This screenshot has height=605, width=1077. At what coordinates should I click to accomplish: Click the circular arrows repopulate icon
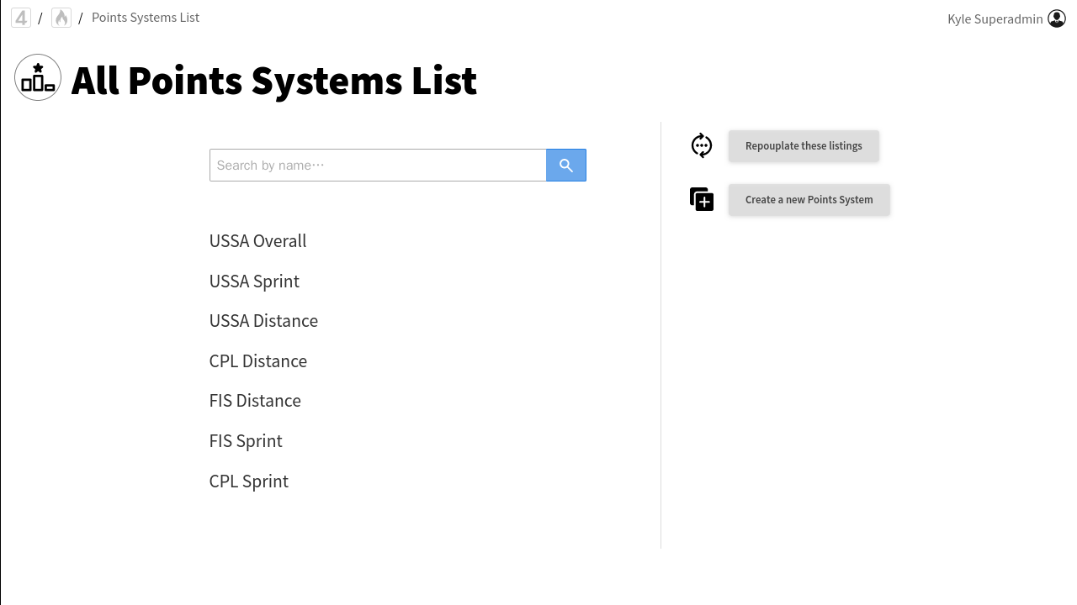(702, 145)
